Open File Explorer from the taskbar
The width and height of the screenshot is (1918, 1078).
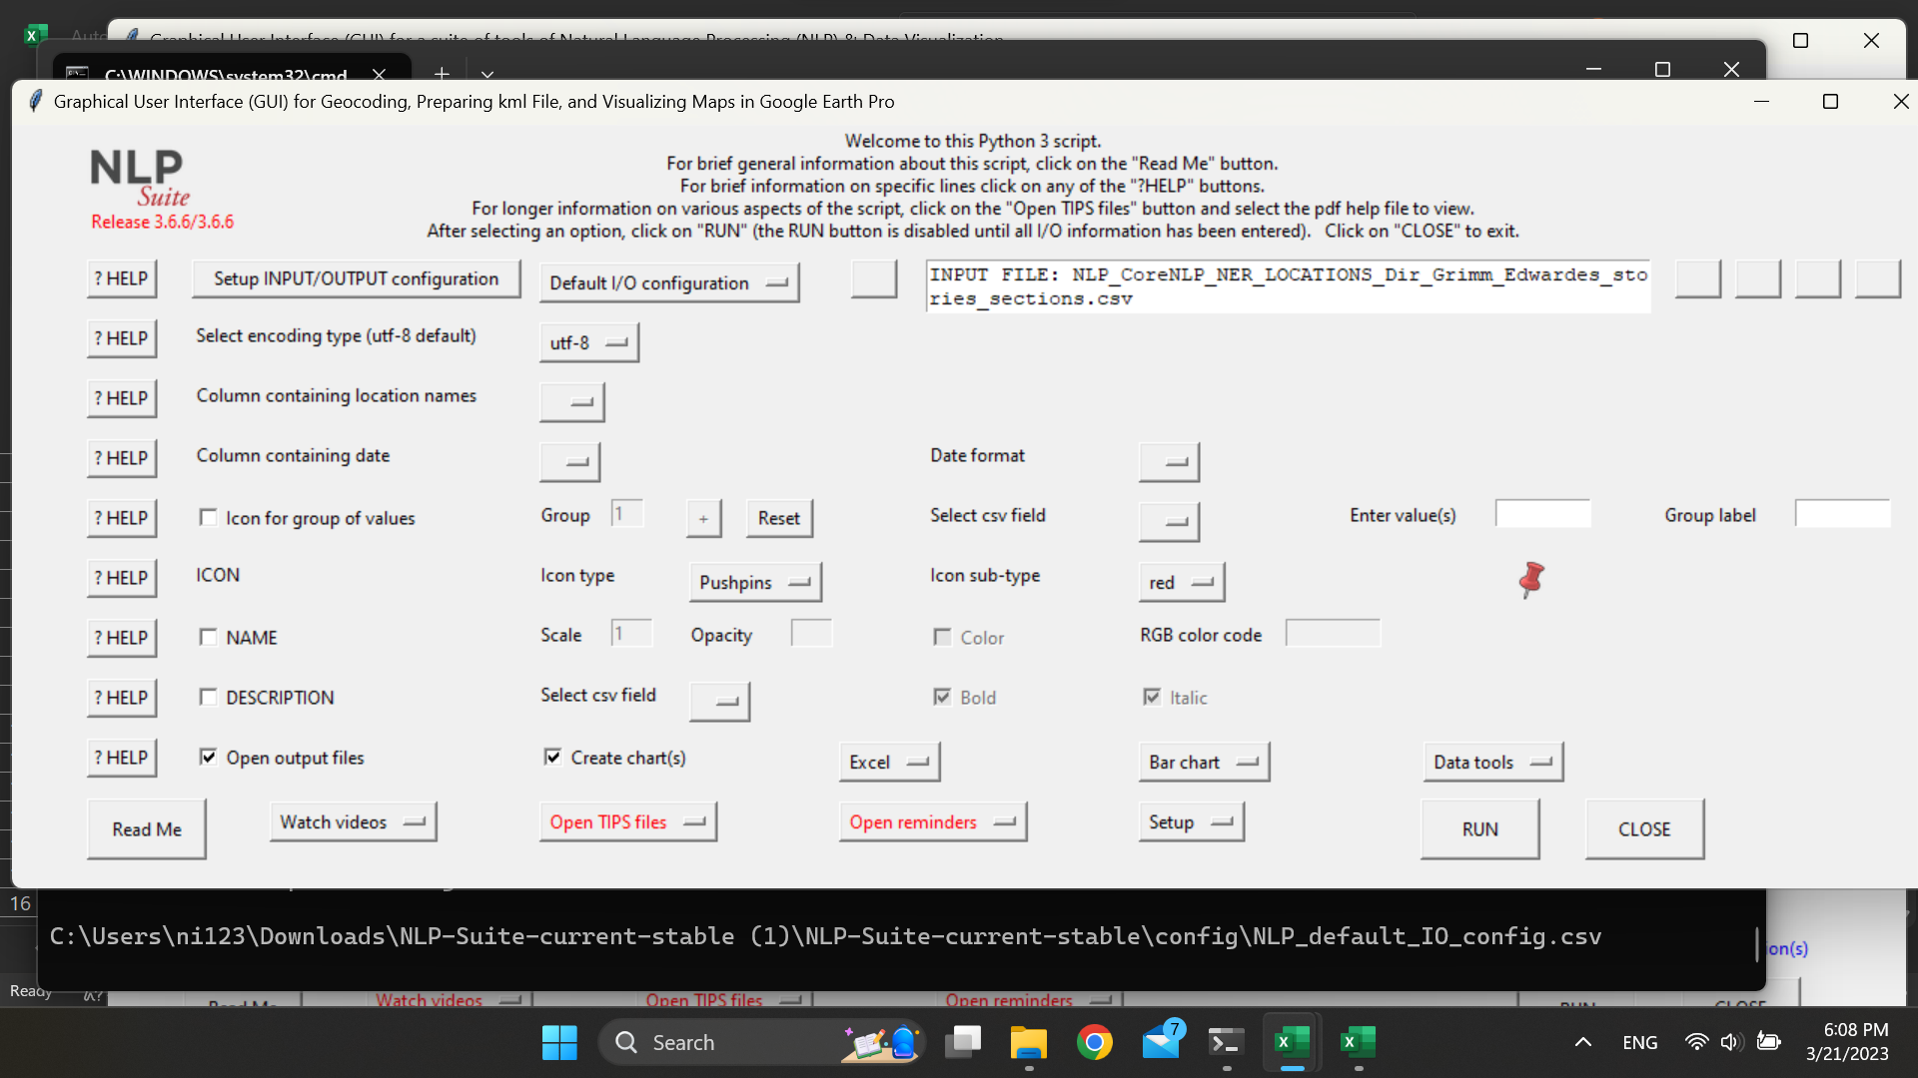click(1028, 1042)
